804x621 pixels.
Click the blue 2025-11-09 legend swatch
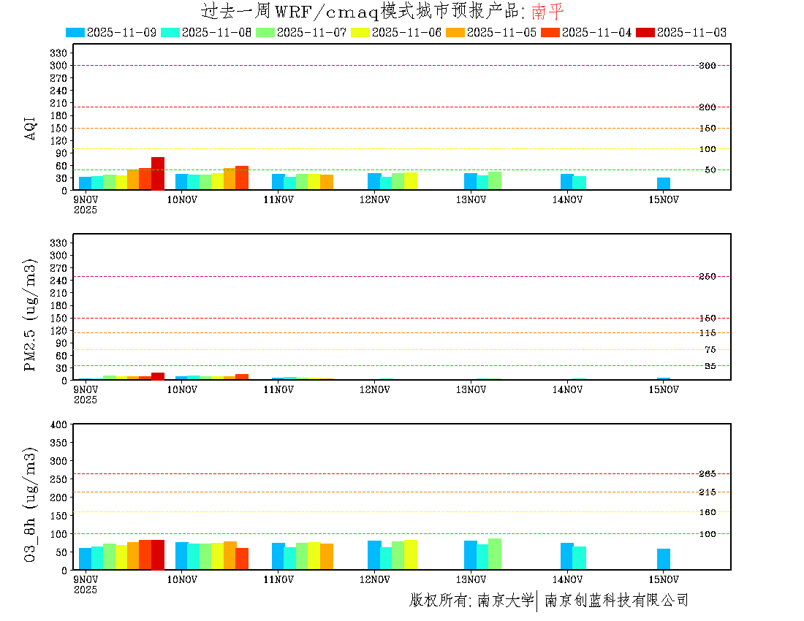75,32
